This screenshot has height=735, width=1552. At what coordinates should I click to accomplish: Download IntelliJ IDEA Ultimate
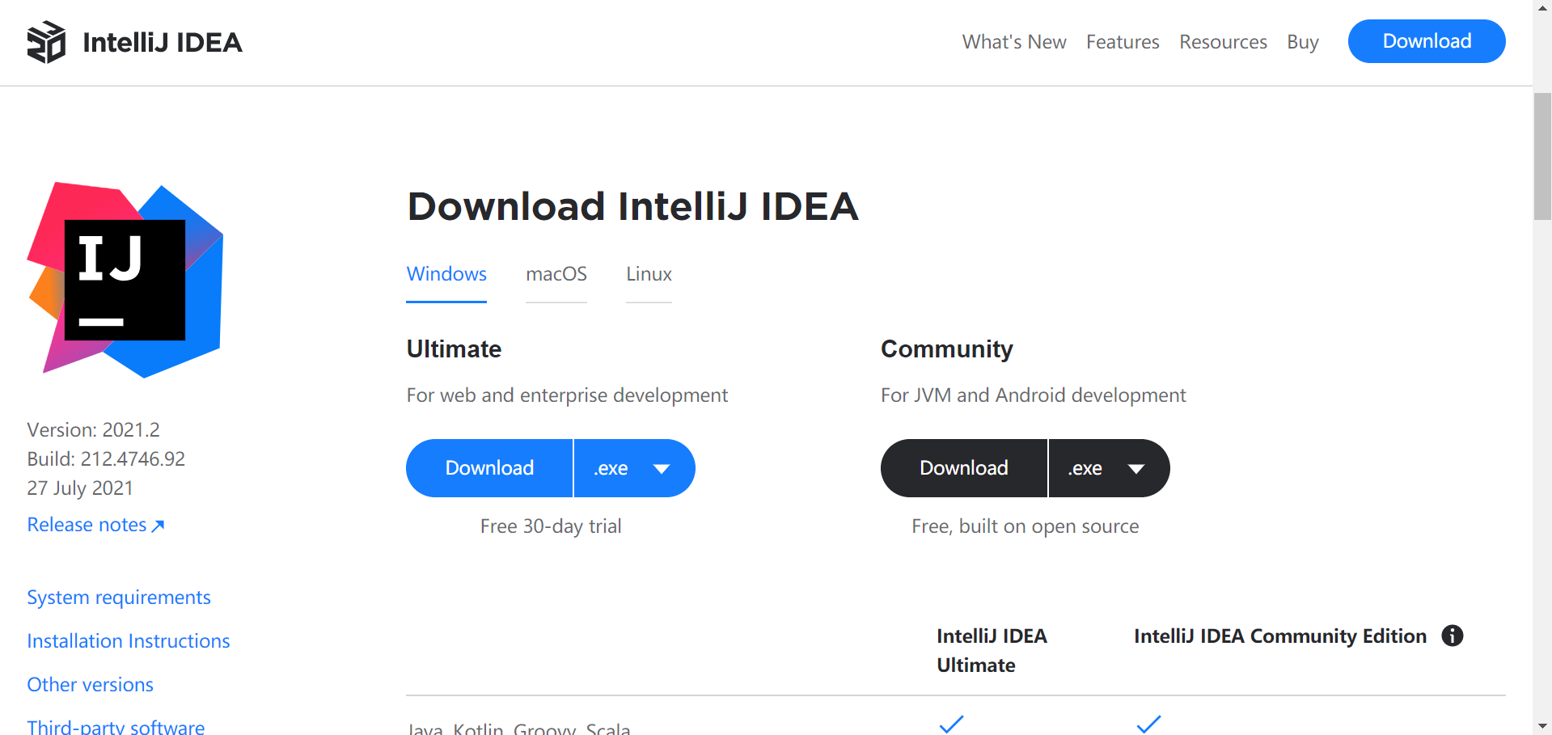[x=489, y=467]
